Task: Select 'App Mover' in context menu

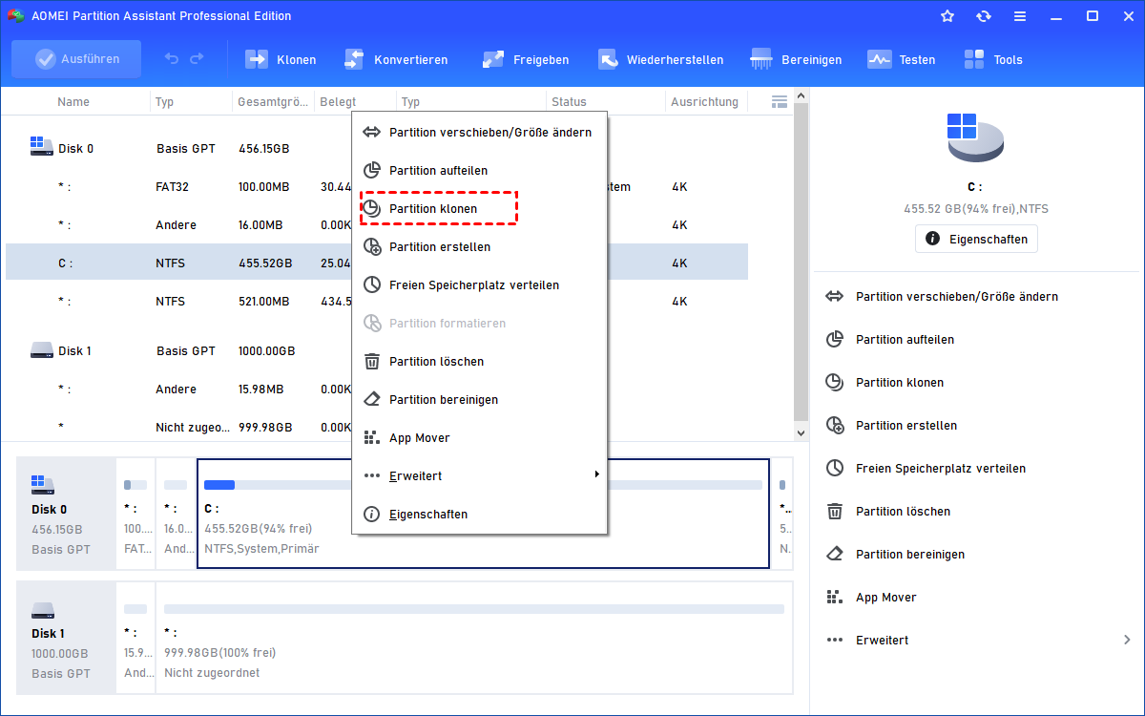Action: click(x=480, y=438)
